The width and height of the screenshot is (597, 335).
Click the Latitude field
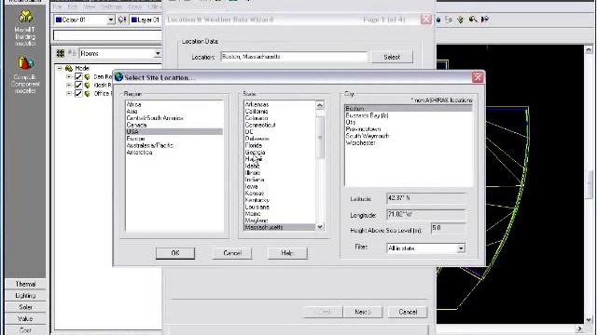click(426, 198)
